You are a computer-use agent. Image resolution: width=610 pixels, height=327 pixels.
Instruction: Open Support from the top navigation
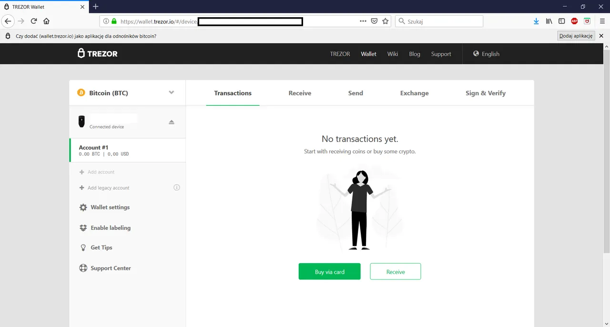pos(441,54)
